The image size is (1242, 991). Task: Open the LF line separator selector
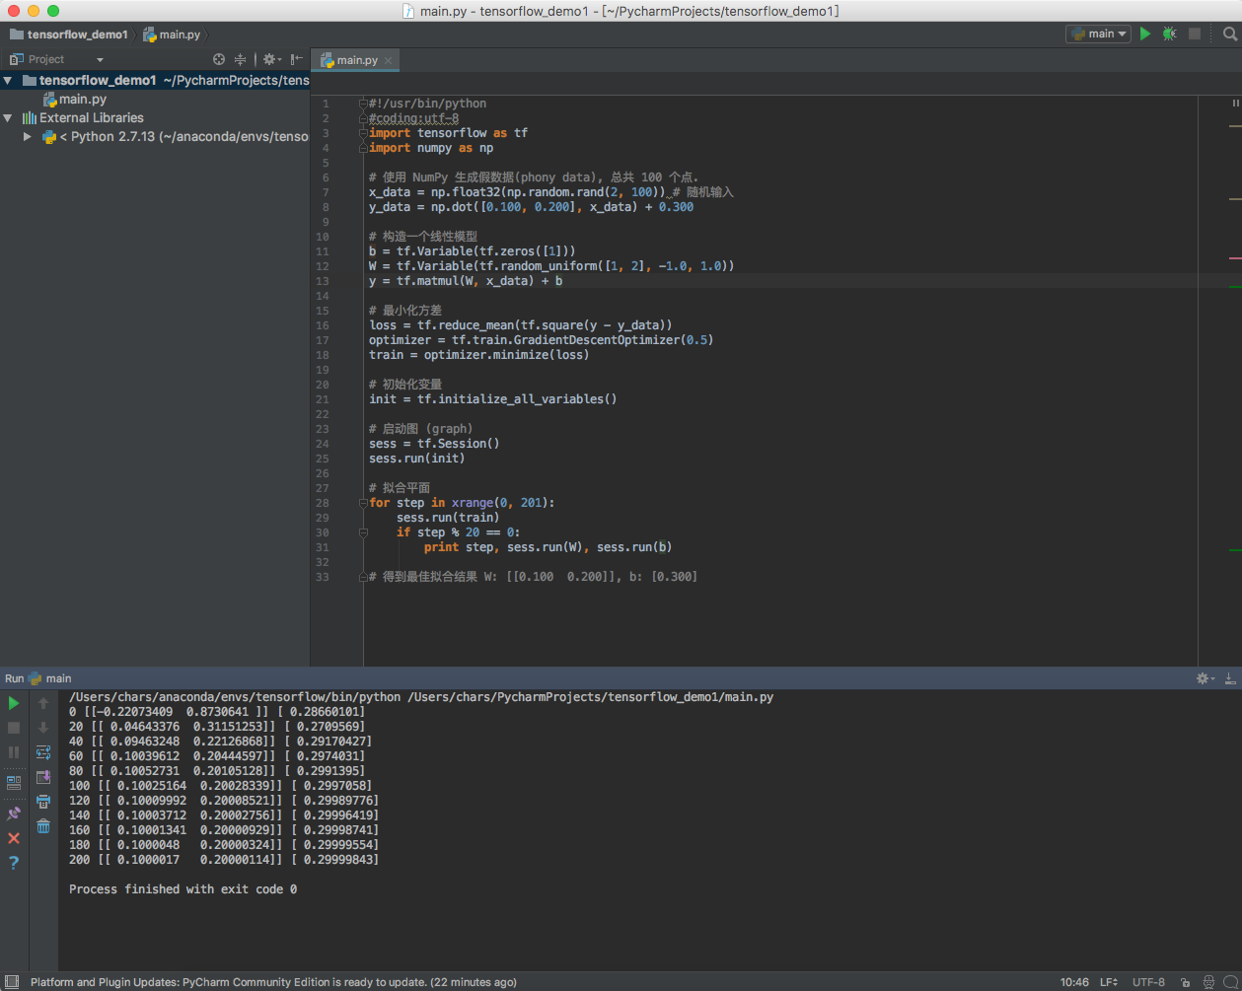click(1109, 982)
